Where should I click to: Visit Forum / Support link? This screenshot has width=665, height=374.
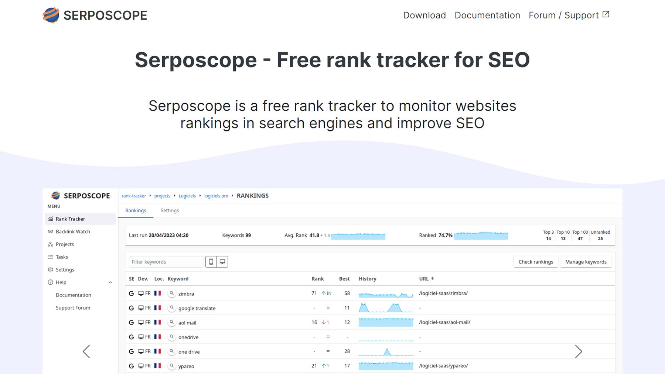564,15
